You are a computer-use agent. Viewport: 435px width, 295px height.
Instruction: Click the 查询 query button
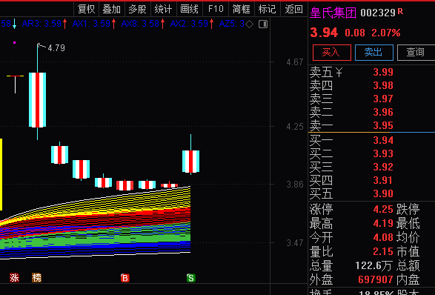coord(416,52)
